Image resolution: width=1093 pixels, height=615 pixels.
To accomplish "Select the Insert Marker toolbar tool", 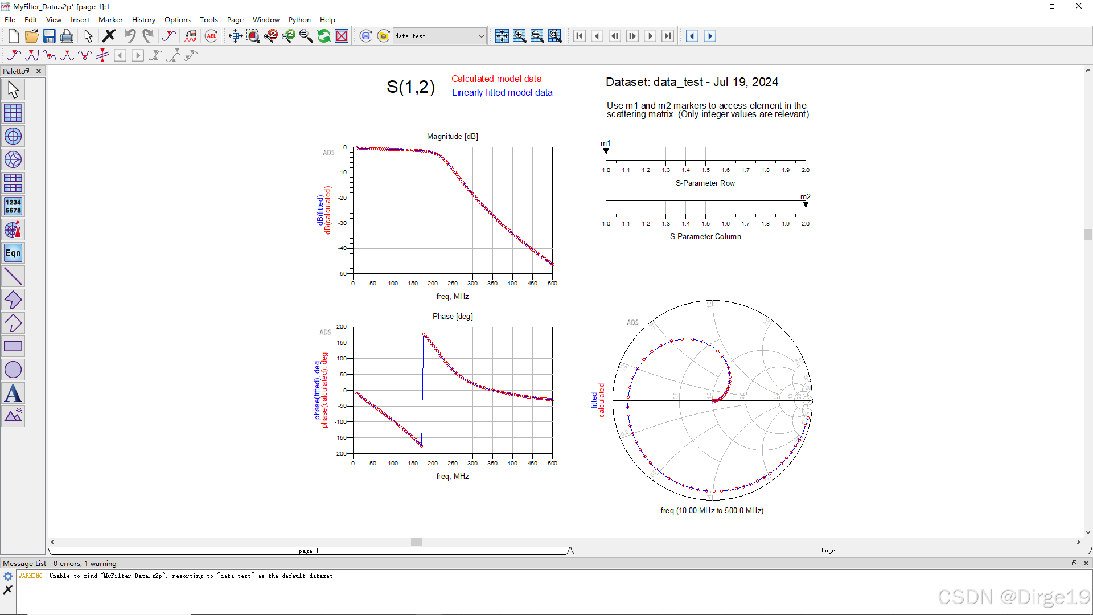I will pyautogui.click(x=169, y=35).
